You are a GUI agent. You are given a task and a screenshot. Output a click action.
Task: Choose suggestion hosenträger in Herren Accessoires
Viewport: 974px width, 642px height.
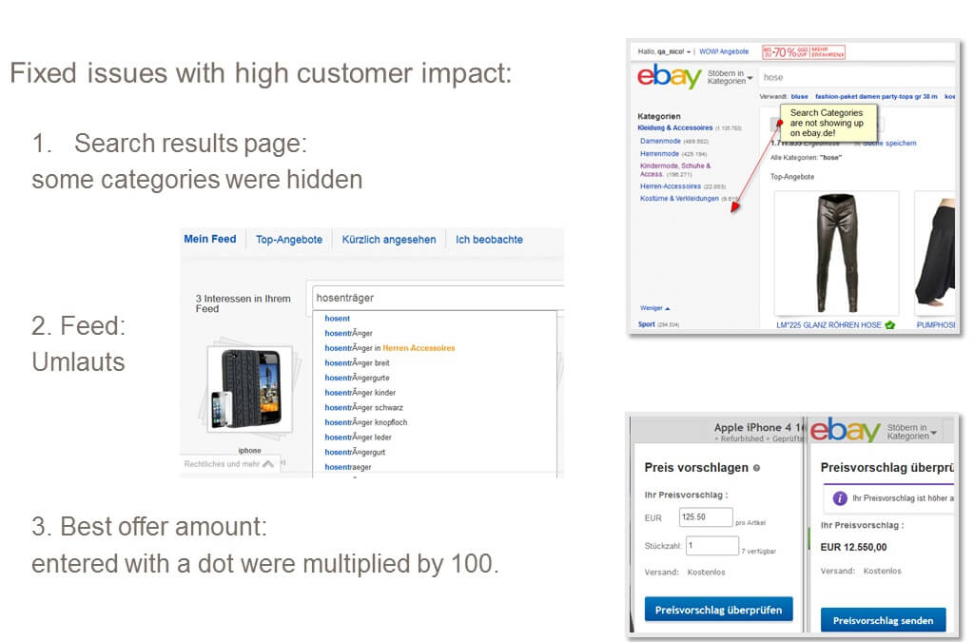pyautogui.click(x=389, y=348)
